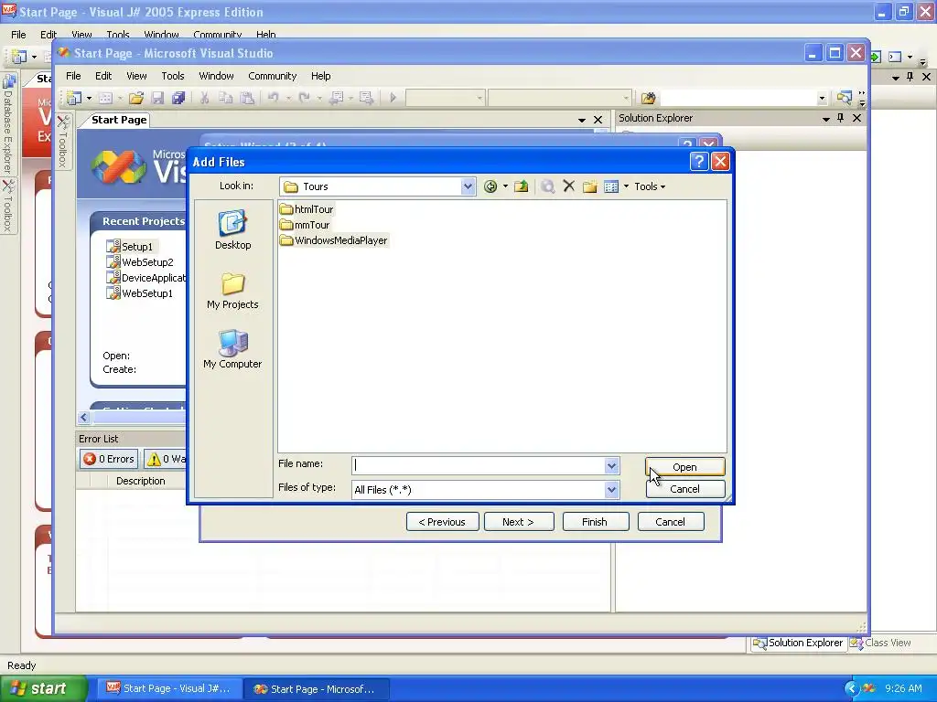
Task: Select Desktop in the places bar
Action: [x=233, y=229]
